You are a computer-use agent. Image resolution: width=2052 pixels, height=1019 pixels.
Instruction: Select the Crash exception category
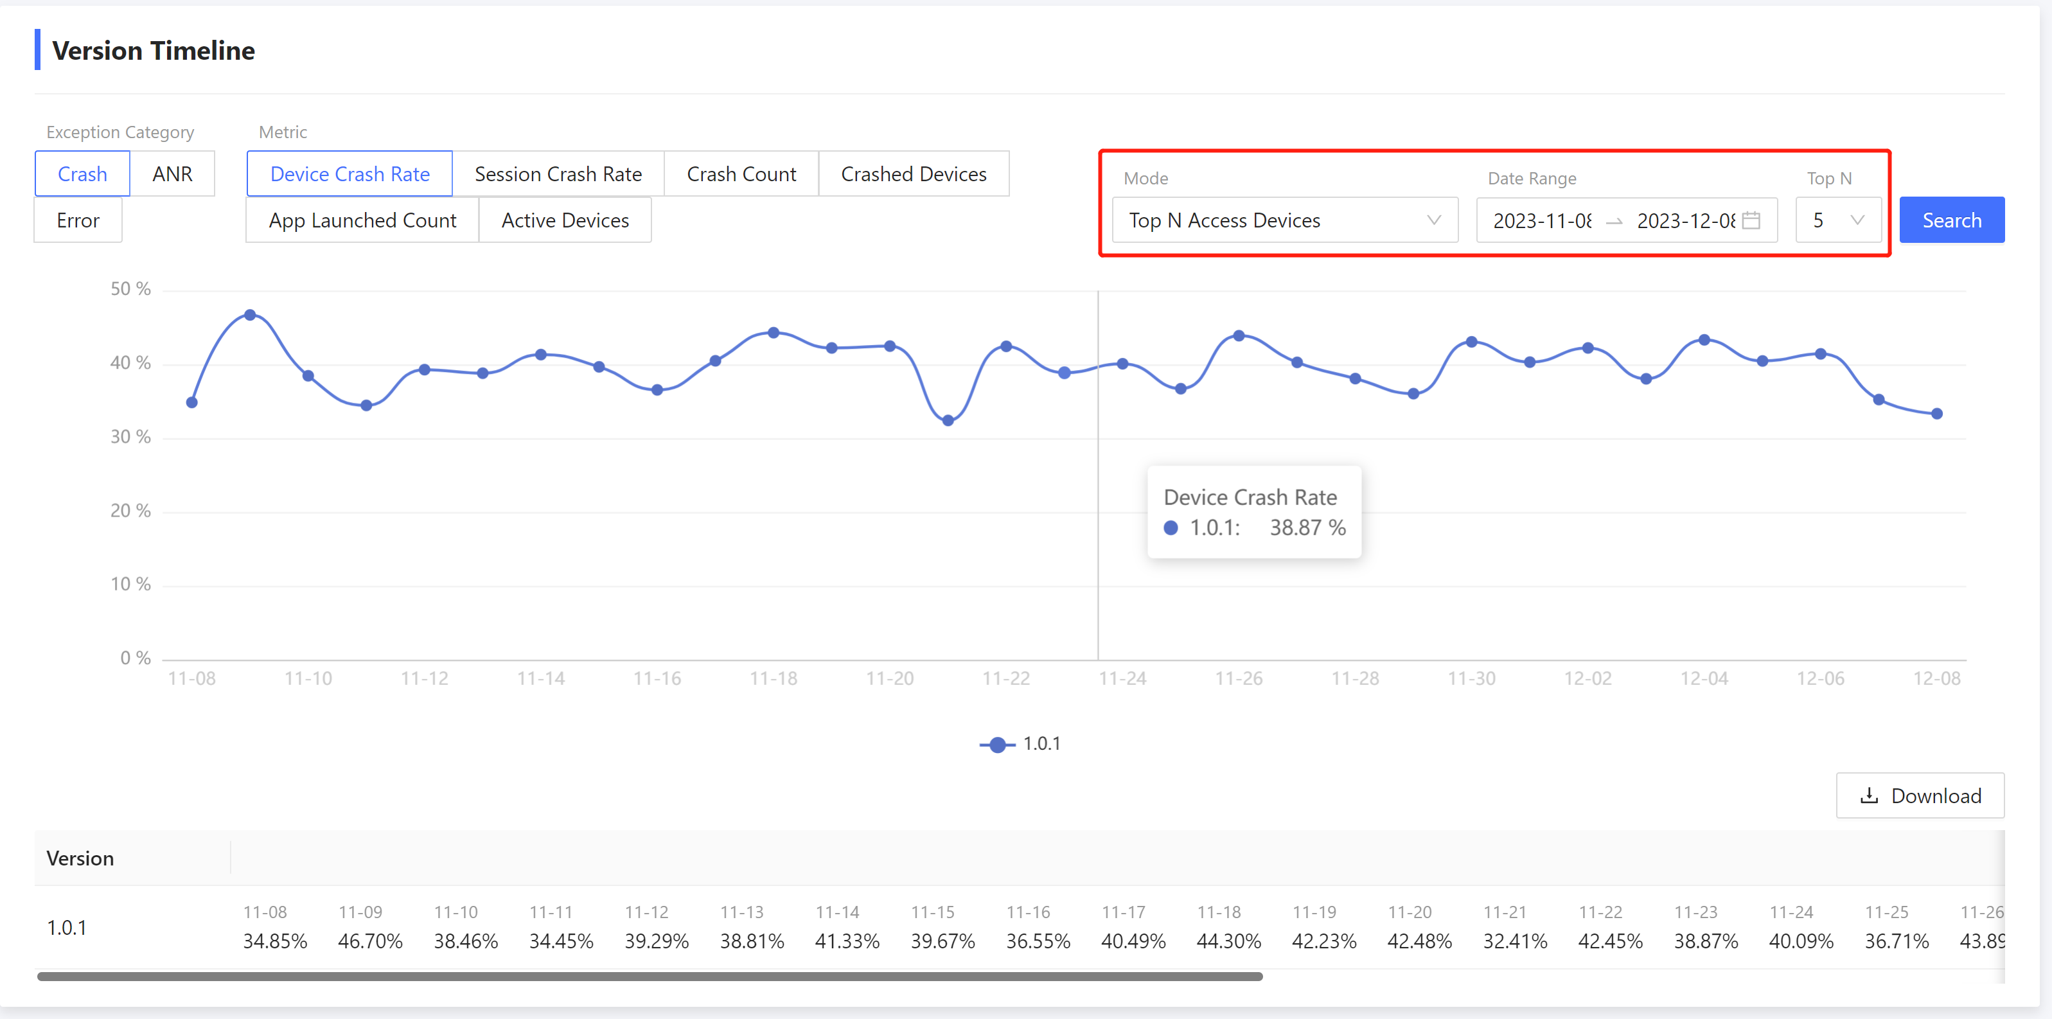click(82, 173)
